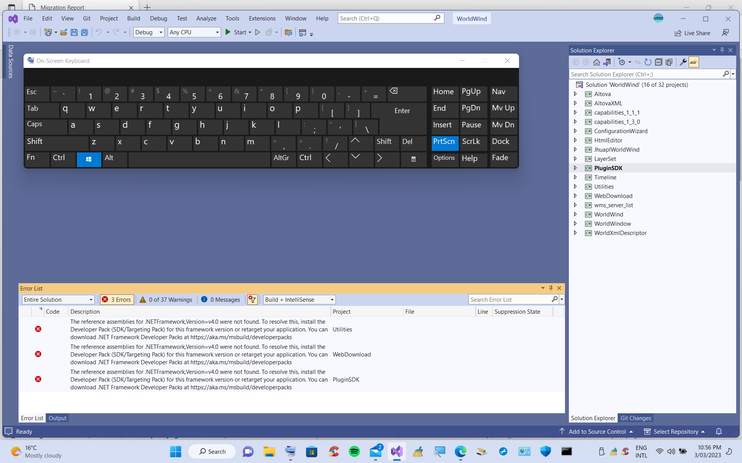Switch to the Git Changes tab
Image resolution: width=742 pixels, height=463 pixels.
(636, 418)
